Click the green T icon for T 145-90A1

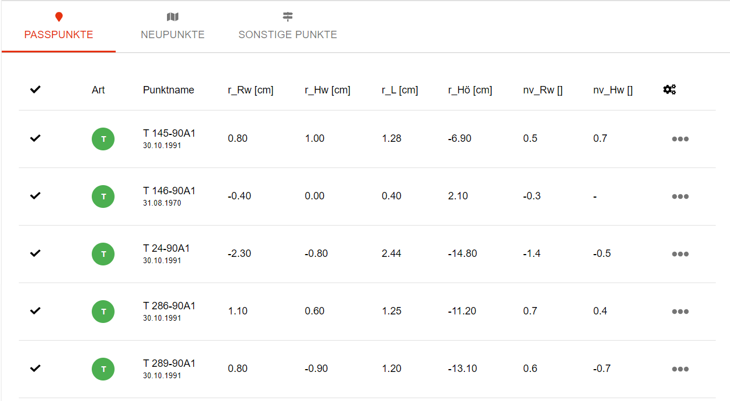coord(103,139)
